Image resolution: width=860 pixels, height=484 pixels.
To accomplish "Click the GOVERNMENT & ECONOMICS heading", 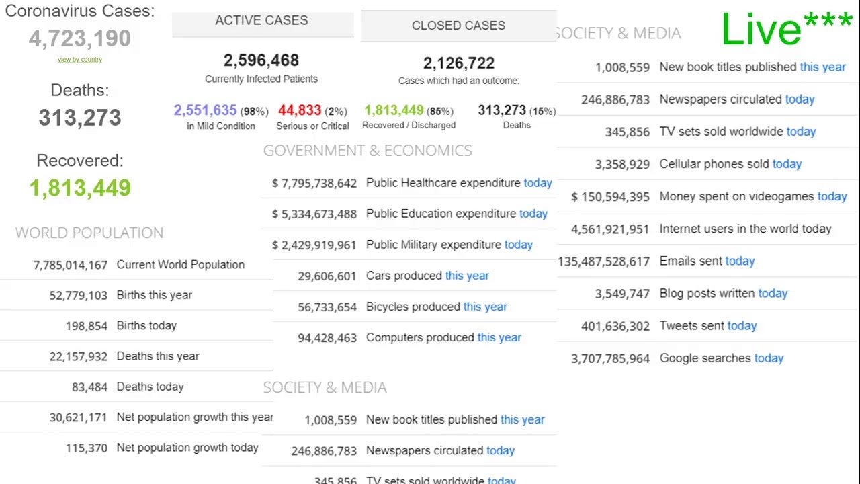I will coord(368,151).
